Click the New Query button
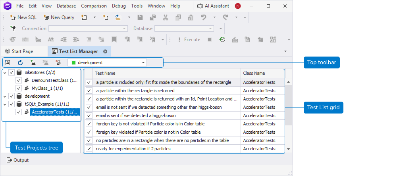 click(x=59, y=17)
